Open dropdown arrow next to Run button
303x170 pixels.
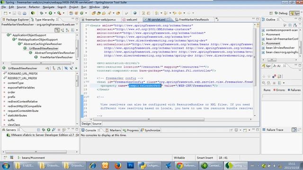pos(55,13)
